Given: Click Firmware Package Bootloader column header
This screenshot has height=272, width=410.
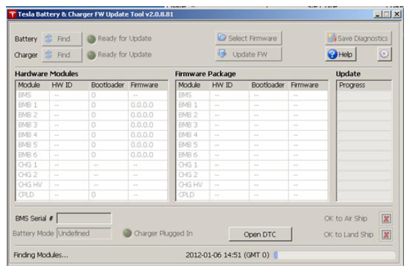Looking at the screenshot, I should [x=269, y=86].
